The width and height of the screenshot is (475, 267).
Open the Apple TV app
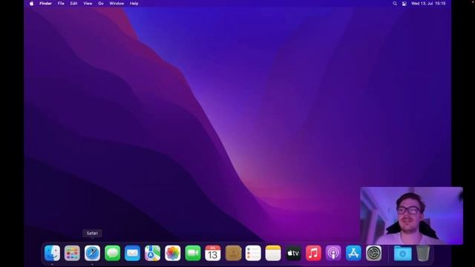(x=293, y=253)
